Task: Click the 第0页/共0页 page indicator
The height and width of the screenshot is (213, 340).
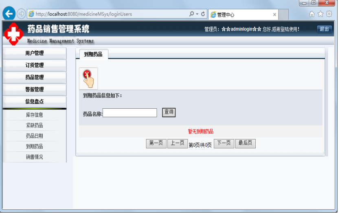Action: (200, 145)
